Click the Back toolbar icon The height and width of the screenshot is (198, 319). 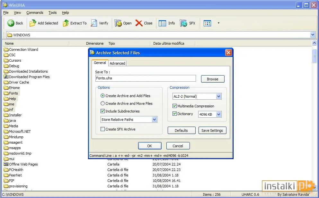point(11,23)
